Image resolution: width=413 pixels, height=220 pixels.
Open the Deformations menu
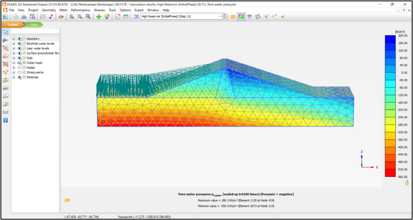tap(81, 10)
